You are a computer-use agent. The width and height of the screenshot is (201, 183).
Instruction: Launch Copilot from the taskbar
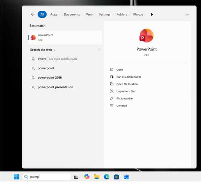(x=87, y=177)
